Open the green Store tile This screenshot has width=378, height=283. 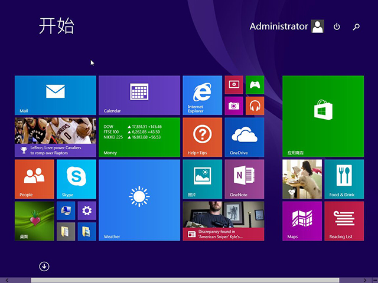tap(323, 116)
